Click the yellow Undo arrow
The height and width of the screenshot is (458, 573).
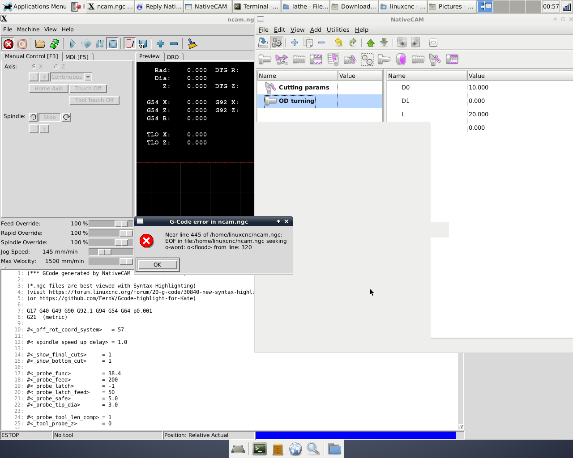click(x=339, y=42)
